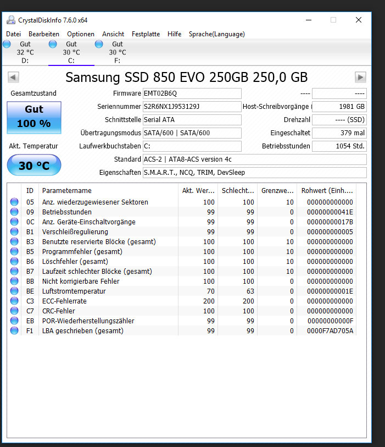Click status orb for Löschfehler row

point(14,261)
